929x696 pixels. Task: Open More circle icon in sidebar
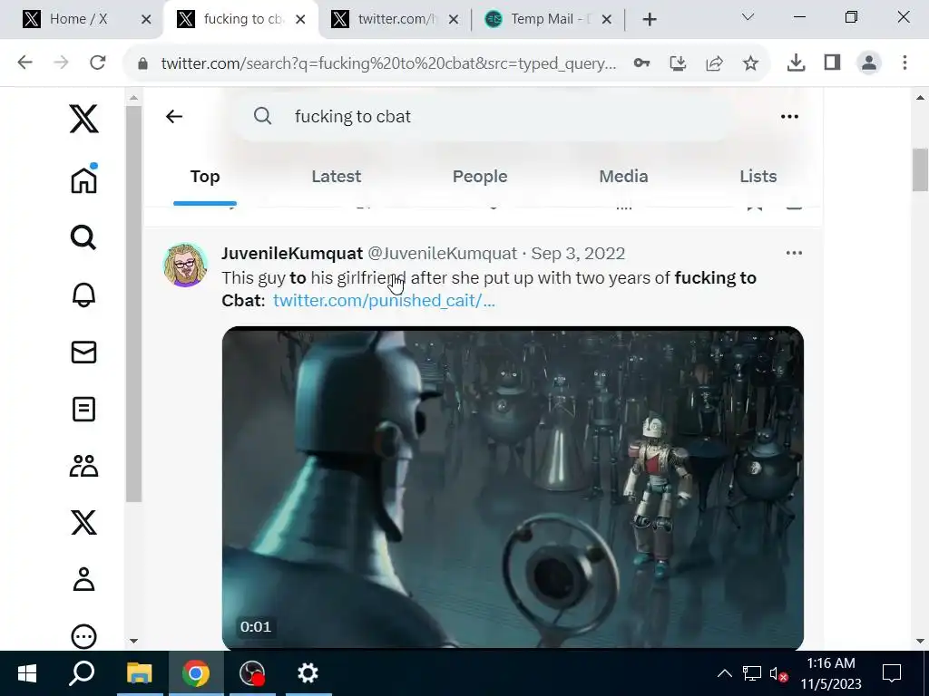click(83, 636)
